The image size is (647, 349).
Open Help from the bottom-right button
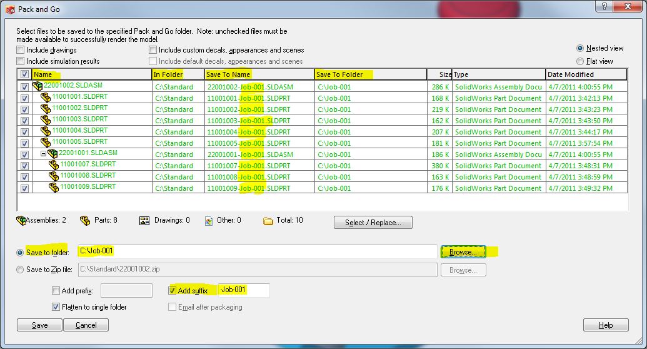pos(606,325)
